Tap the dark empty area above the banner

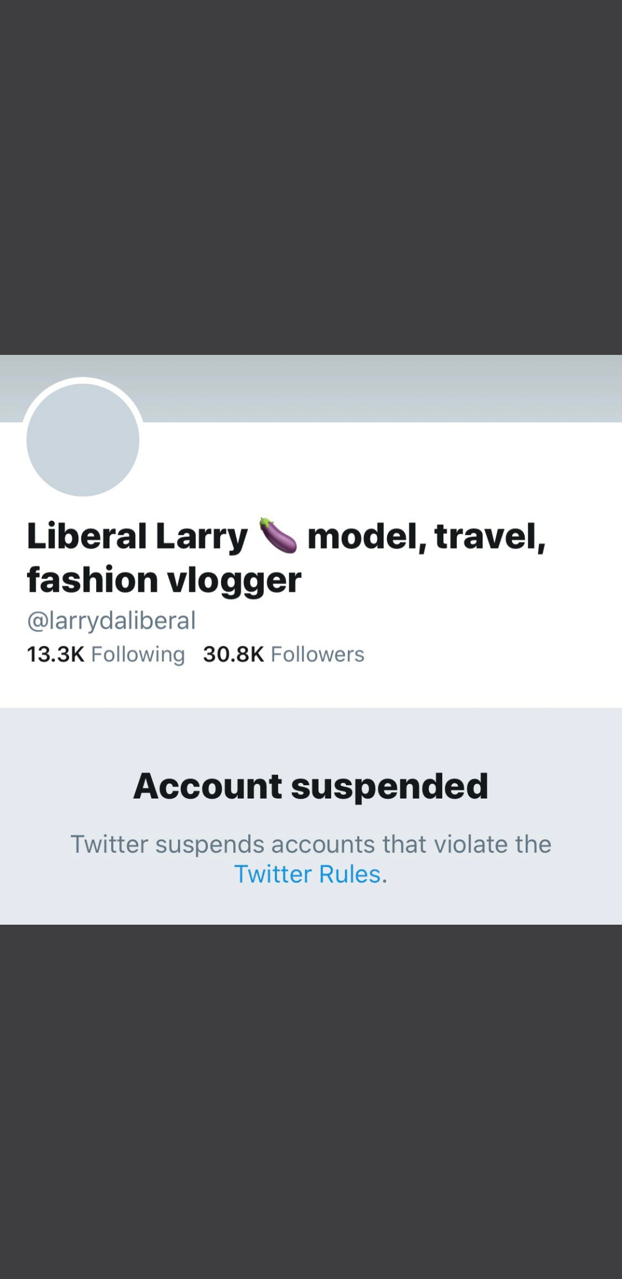[311, 173]
